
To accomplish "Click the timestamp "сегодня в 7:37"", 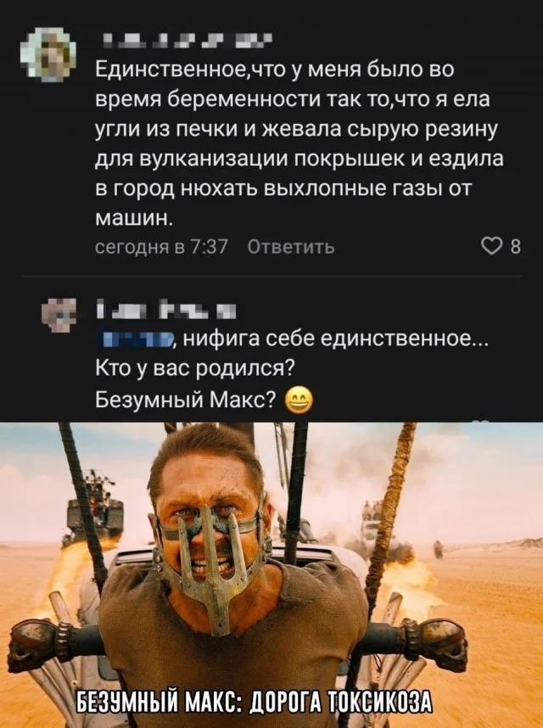I will (161, 247).
